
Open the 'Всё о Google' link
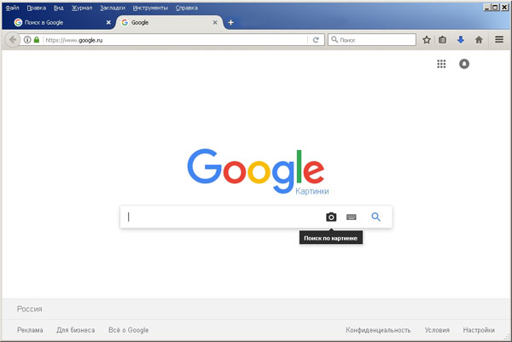coord(128,330)
